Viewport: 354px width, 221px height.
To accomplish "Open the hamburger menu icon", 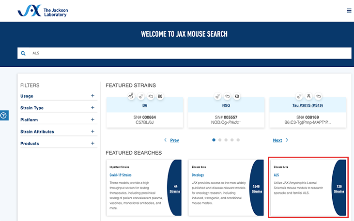I will 349,11.
